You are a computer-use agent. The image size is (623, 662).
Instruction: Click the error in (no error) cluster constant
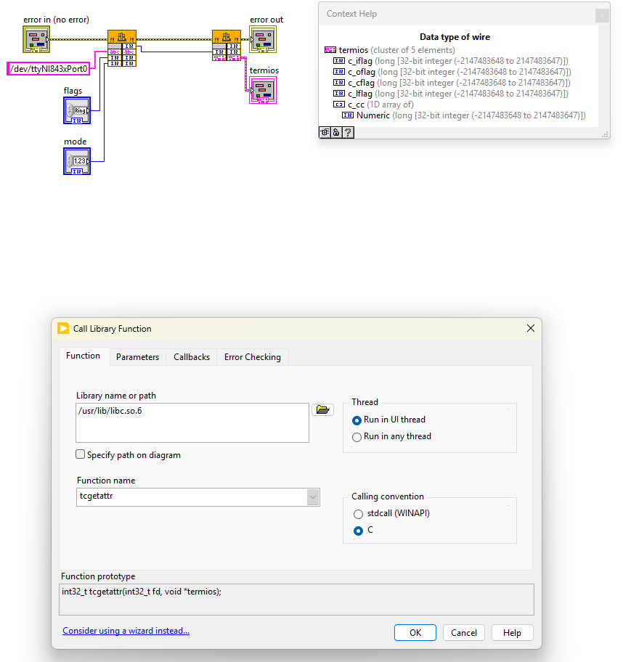[36, 40]
